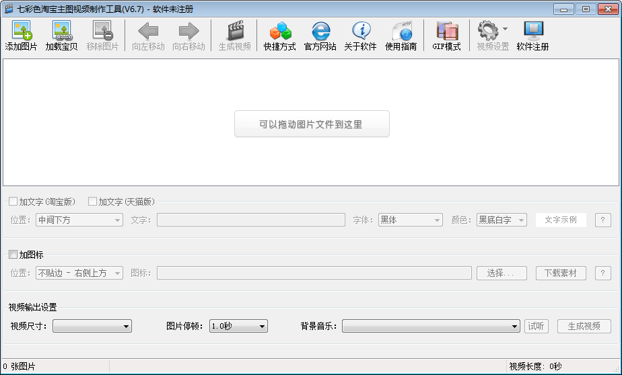Open the 视频设置 (Video Settings) gear menu
This screenshot has height=375, width=622.
pyautogui.click(x=493, y=36)
